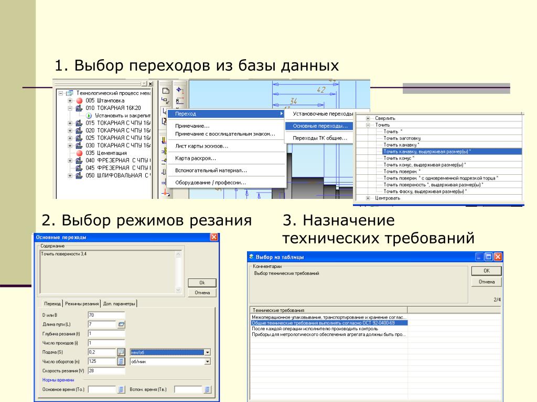Click the machine icon of 045 ФРЕЗЕРНАЯ

tap(79, 168)
